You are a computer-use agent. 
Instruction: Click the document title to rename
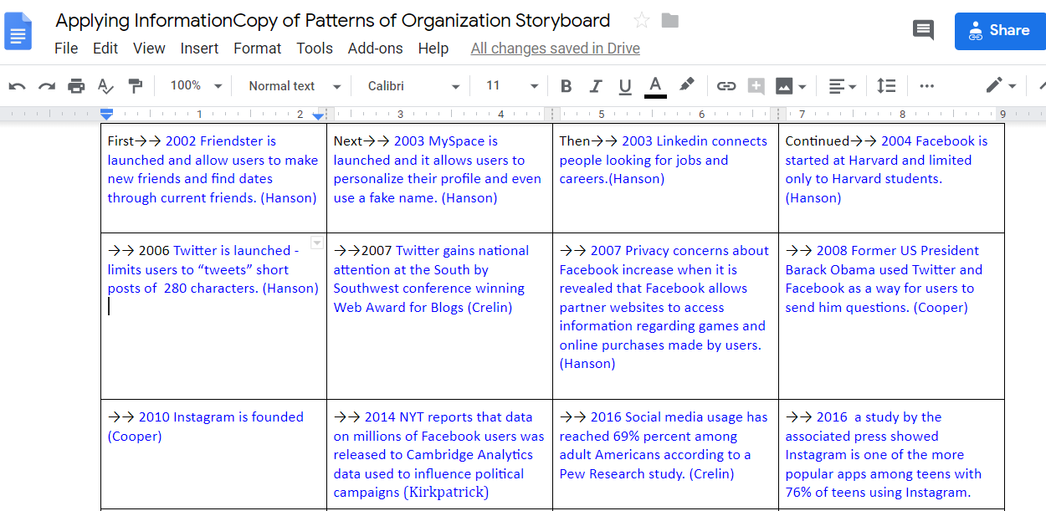click(333, 21)
